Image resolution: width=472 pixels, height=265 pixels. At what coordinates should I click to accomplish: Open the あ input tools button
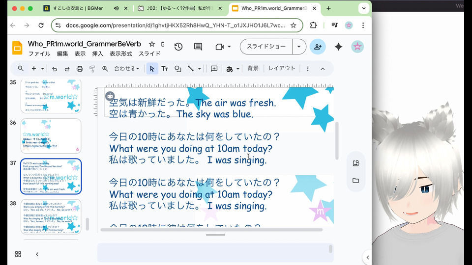click(230, 69)
